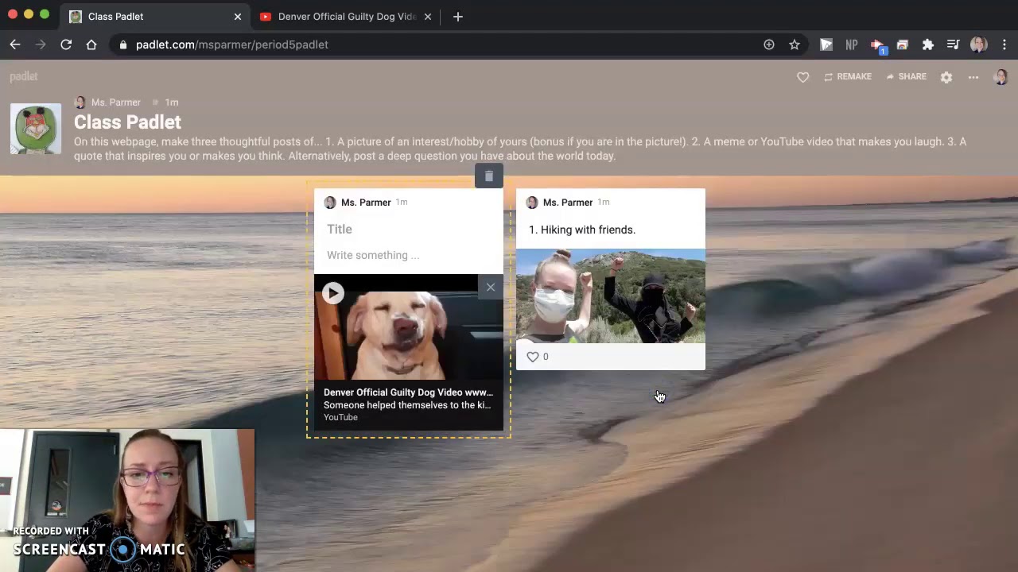Click the extension icon left of NP
Viewport: 1018px width, 572px height.
[826, 45]
